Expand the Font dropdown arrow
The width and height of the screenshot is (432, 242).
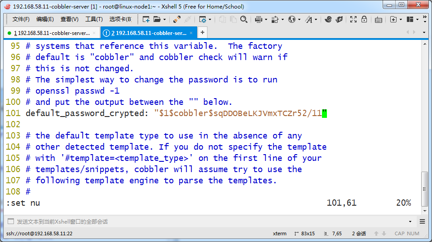click(x=316, y=20)
